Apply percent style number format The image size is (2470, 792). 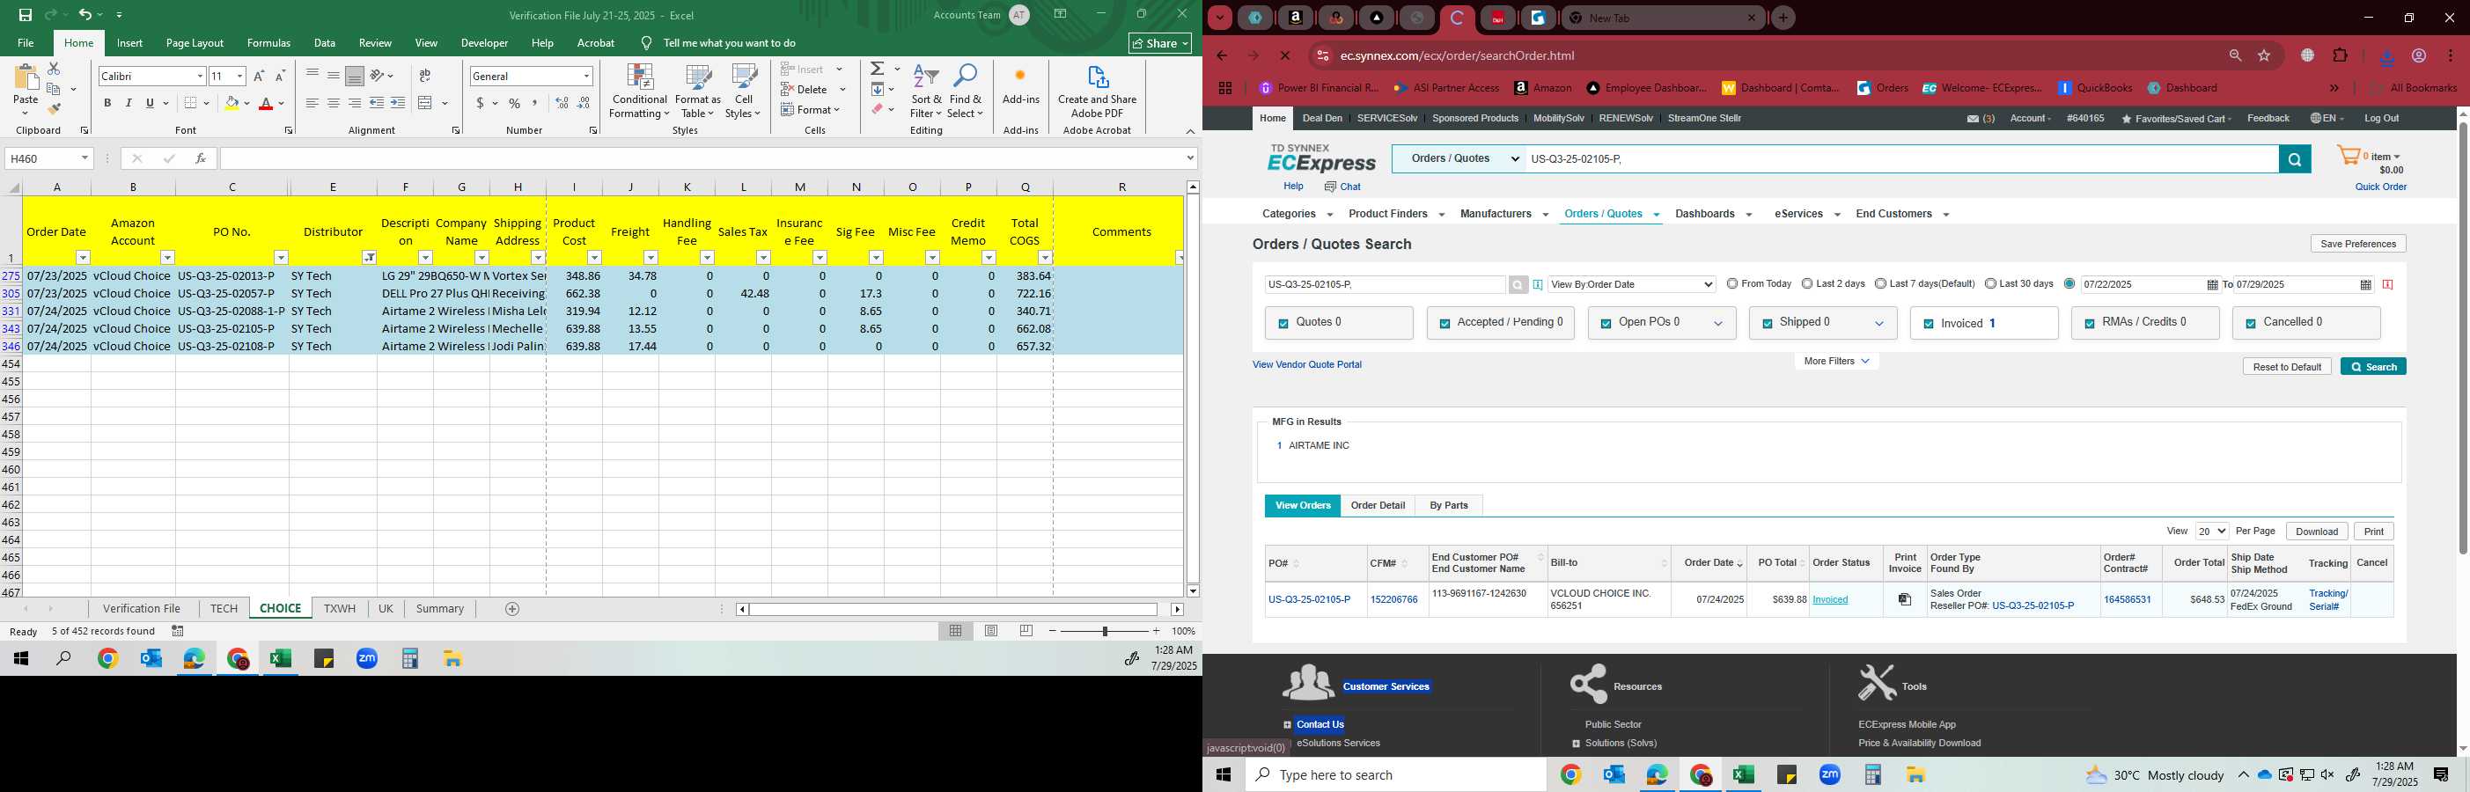tap(515, 103)
